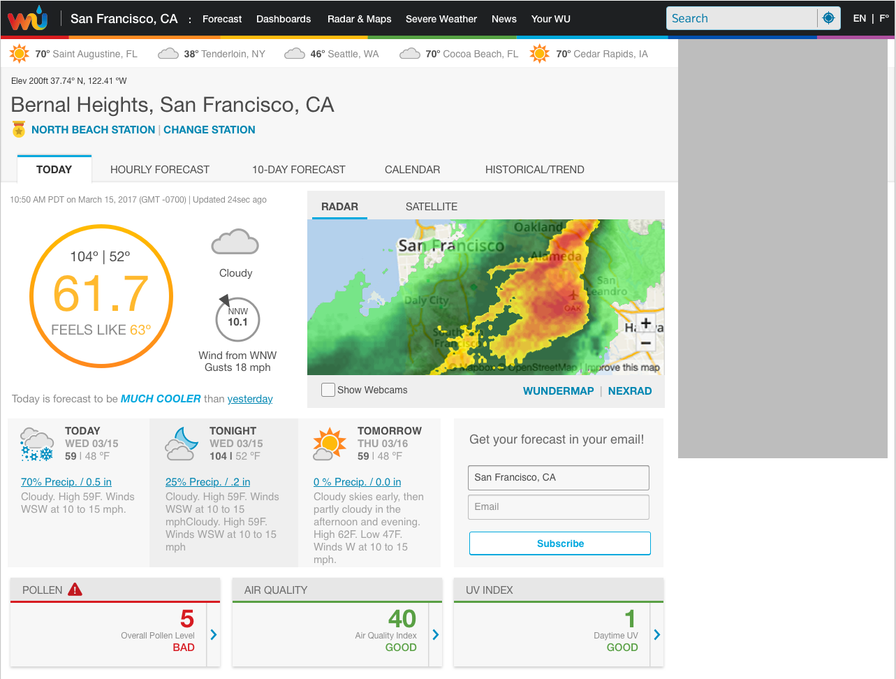The width and height of the screenshot is (896, 679).
Task: Click the yesterday link
Action: pyautogui.click(x=250, y=398)
